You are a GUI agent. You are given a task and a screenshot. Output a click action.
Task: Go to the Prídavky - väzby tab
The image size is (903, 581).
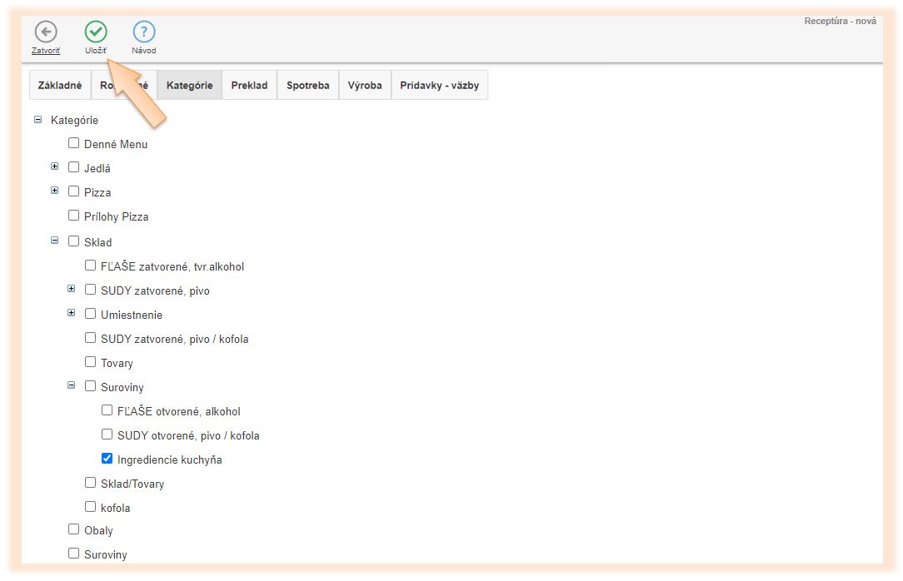click(x=439, y=85)
